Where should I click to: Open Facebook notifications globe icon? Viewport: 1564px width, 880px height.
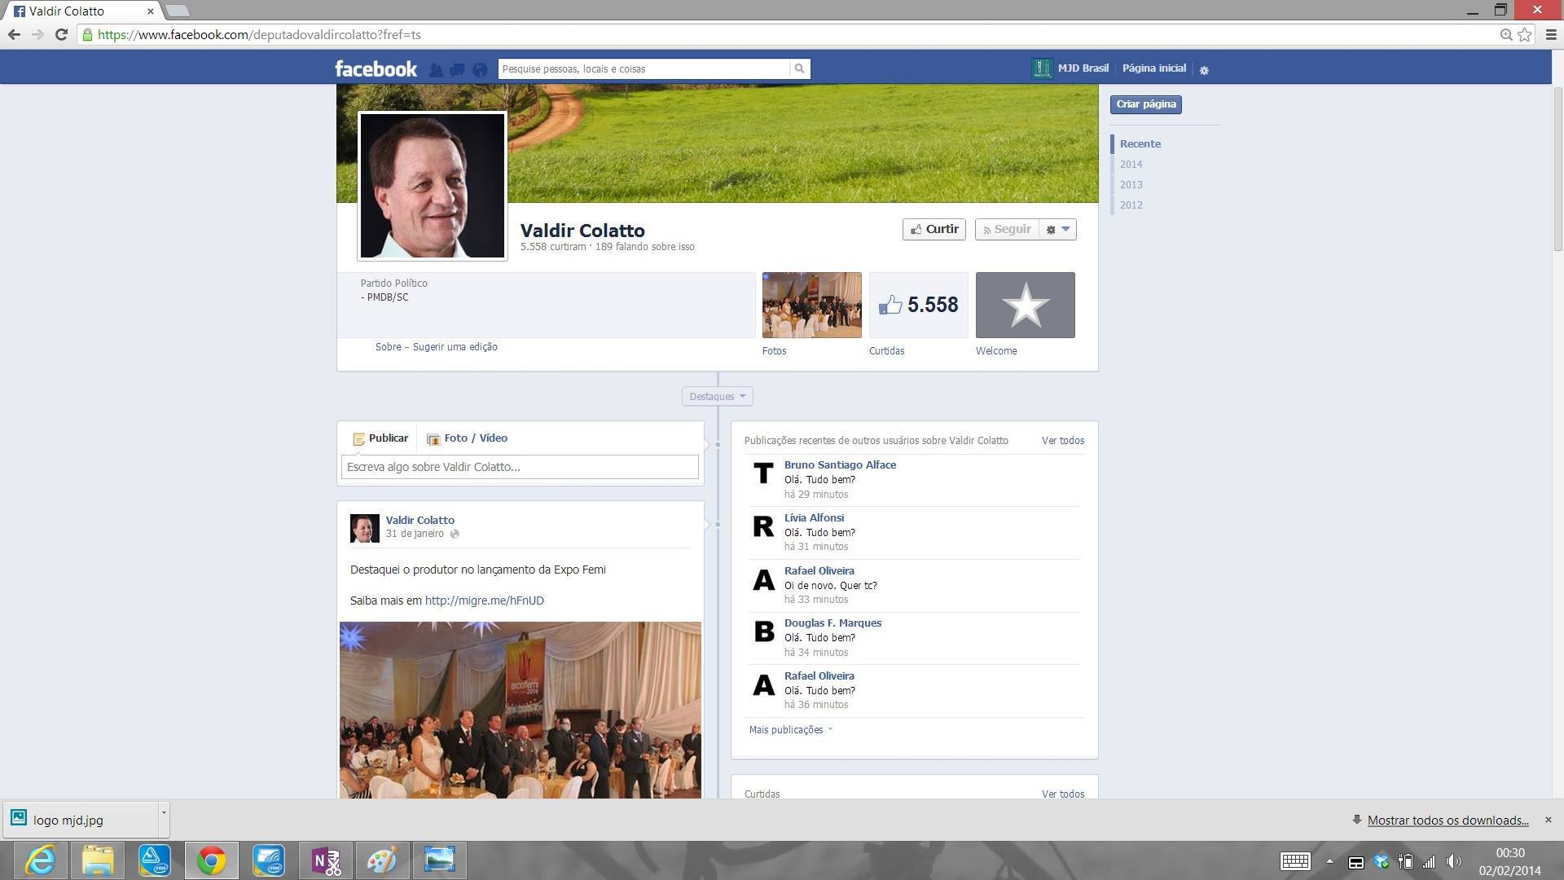coord(480,70)
